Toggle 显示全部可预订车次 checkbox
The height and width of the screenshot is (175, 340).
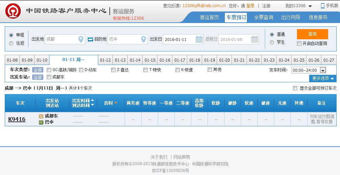click(x=295, y=88)
